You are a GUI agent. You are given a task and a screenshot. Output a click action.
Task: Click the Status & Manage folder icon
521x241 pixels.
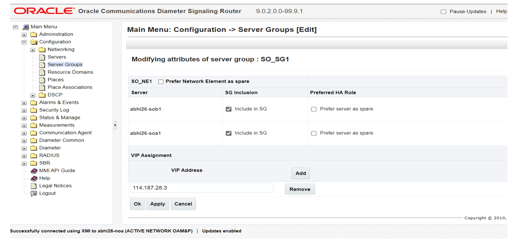click(x=34, y=118)
